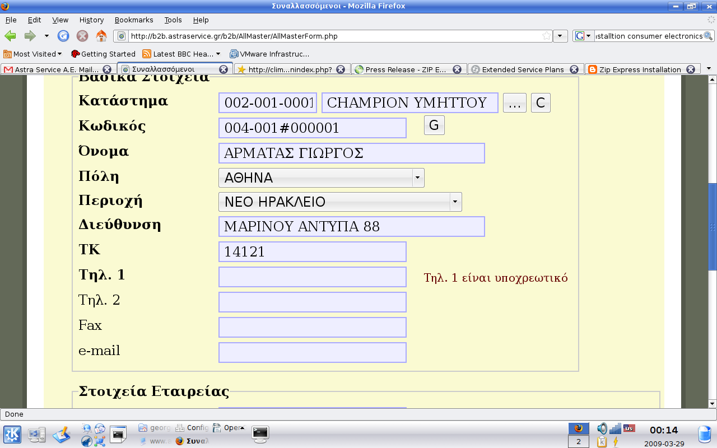The image size is (717, 448).
Task: Click the Διεύθυνση field ΜΑΡΙΝΟΥ ΑΝΤΥΠΑ 88
Action: click(352, 226)
